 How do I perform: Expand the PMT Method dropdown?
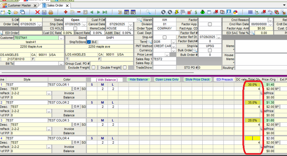[x=174, y=46]
